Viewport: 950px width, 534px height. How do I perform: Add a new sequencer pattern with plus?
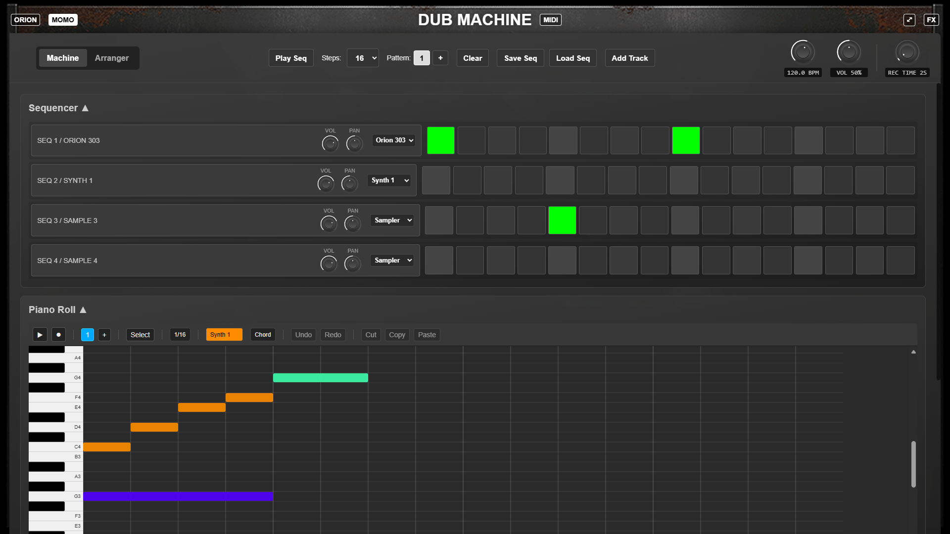click(440, 58)
